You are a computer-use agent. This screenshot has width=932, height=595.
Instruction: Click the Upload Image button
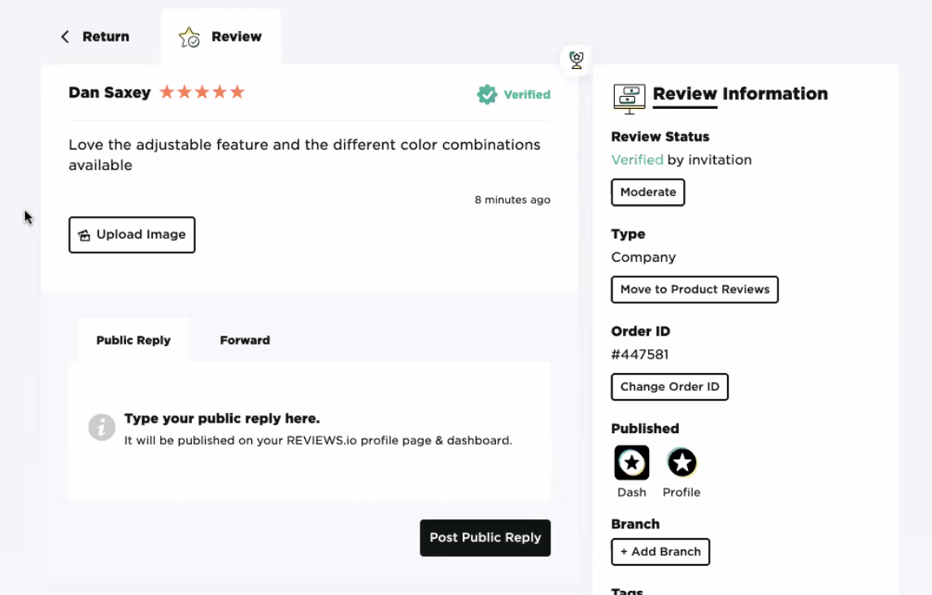tap(132, 235)
